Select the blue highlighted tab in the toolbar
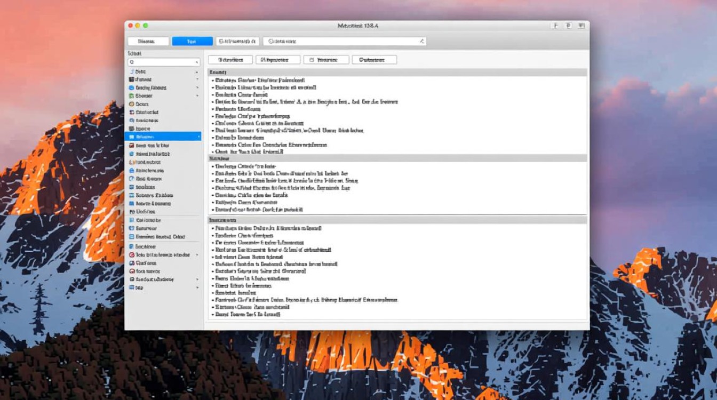The height and width of the screenshot is (400, 717). tap(192, 41)
